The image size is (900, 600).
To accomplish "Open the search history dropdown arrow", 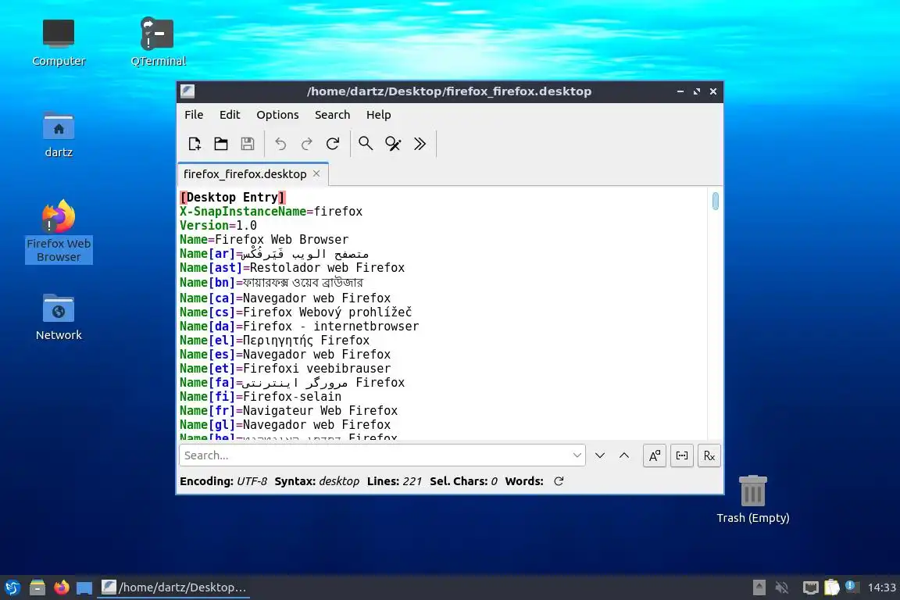I will pos(577,455).
